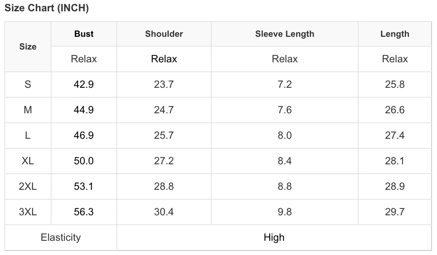Image resolution: width=437 pixels, height=255 pixels.
Task: Select shoulder value 27.2
Action: [164, 161]
